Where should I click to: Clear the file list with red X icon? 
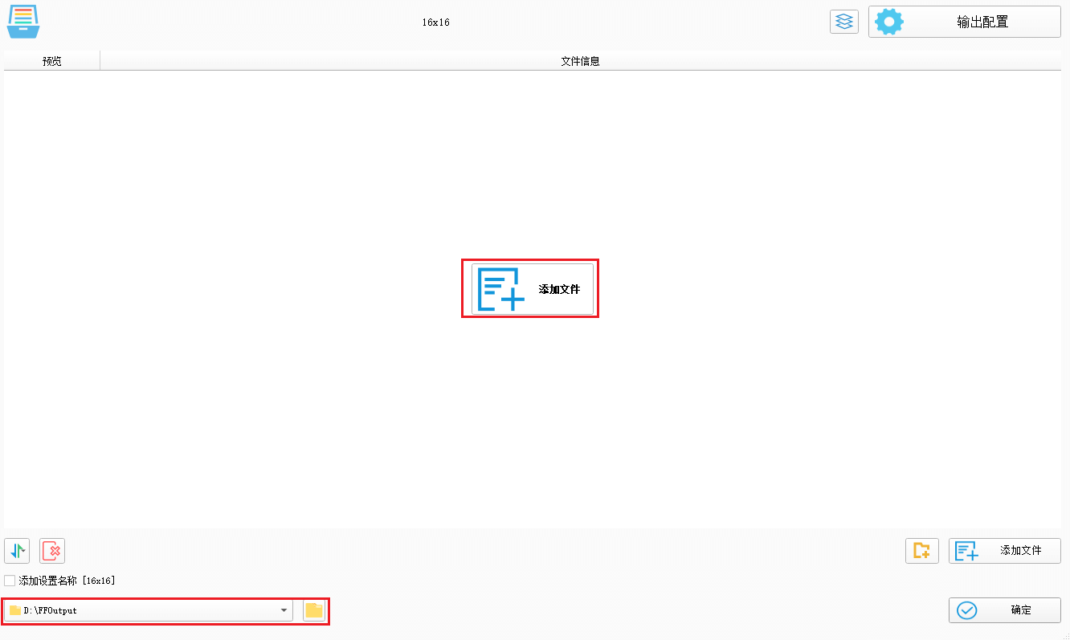point(51,551)
